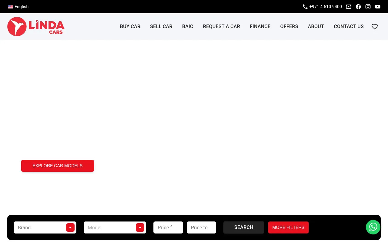Focus the Price to field
The image size is (388, 242).
click(x=201, y=227)
